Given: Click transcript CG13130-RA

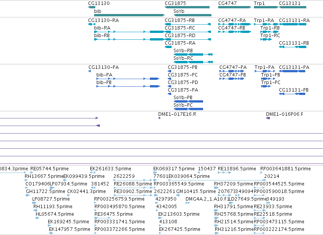Looking at the screenshot, I should [92, 24].
